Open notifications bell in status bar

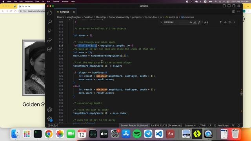238,125
